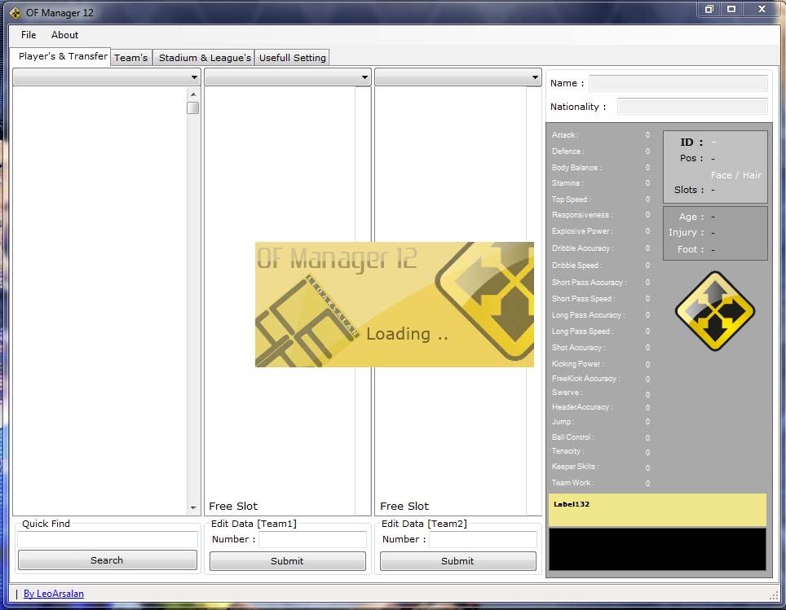Viewport: 786px width, 610px height.
Task: Open the Usefull Setting tab
Action: tap(292, 58)
